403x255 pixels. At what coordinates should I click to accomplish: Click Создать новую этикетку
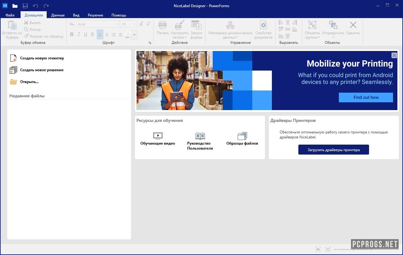coord(42,58)
